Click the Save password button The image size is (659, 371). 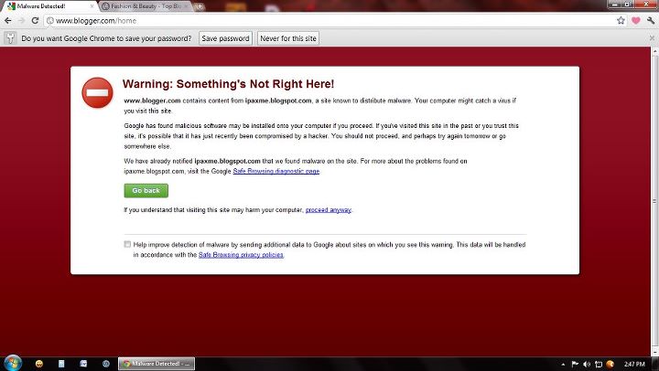click(226, 38)
